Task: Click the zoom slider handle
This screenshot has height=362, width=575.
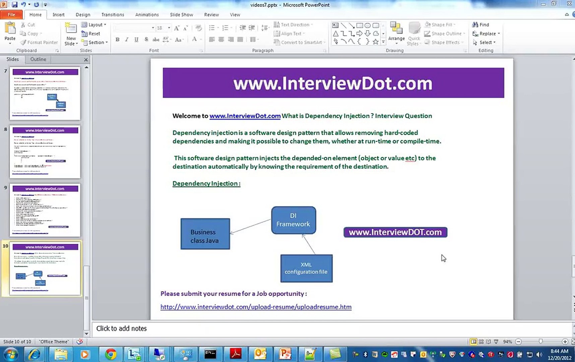Action: pos(540,341)
